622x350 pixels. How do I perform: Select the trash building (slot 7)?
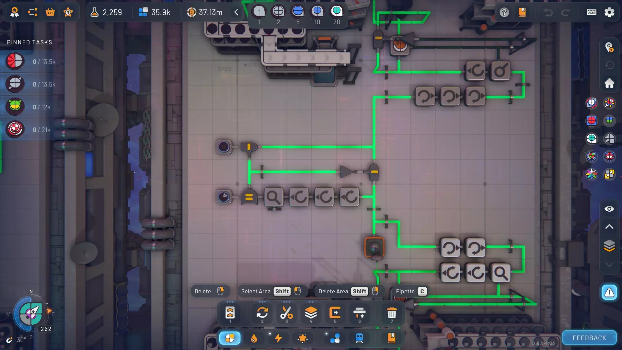click(392, 313)
